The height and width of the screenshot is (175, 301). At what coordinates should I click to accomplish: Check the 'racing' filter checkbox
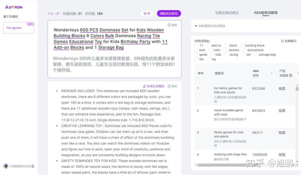tap(226, 55)
